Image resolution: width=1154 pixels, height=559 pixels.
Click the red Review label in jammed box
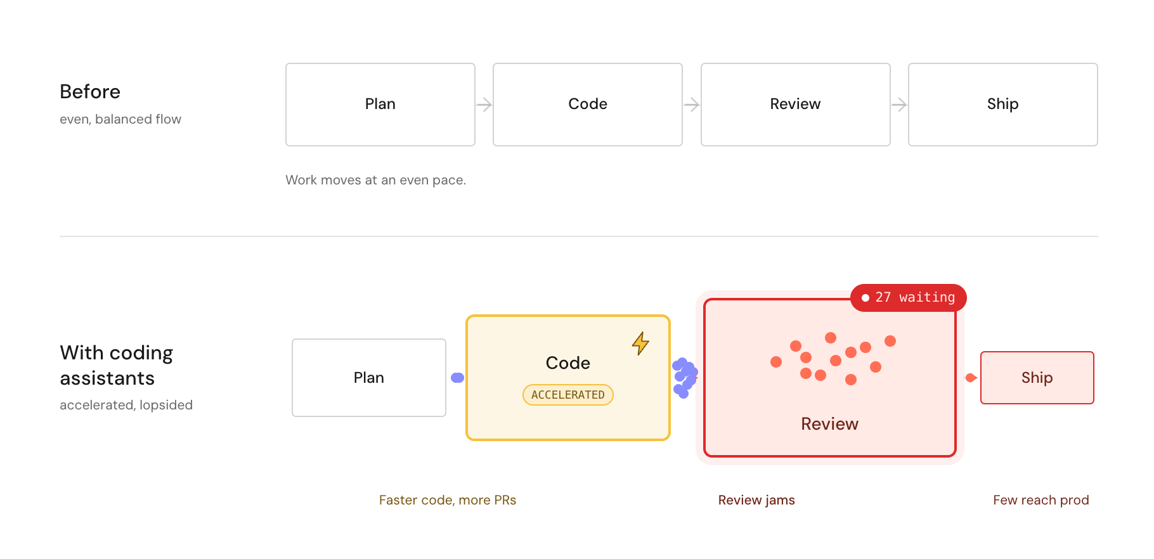829,424
